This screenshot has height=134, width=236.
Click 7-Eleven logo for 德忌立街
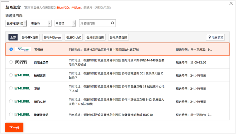(x=22, y=101)
